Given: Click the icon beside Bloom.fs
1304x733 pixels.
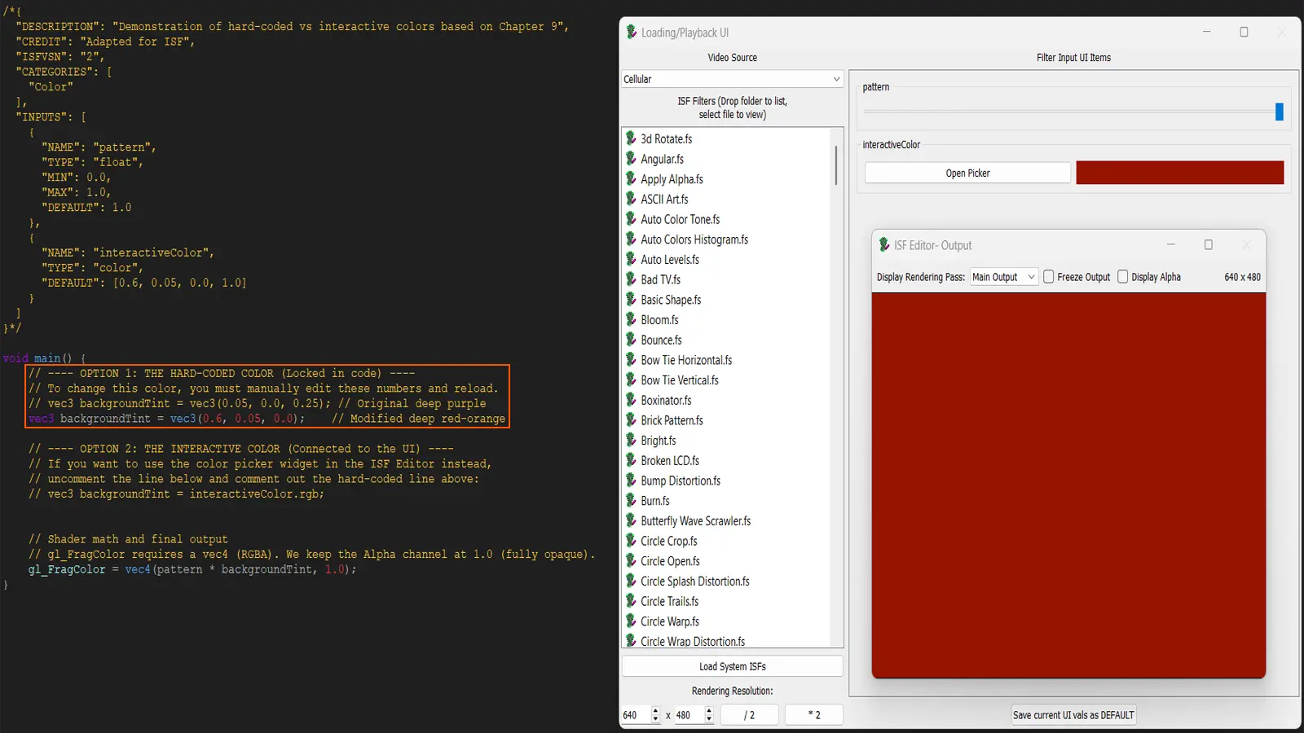Looking at the screenshot, I should click(631, 319).
